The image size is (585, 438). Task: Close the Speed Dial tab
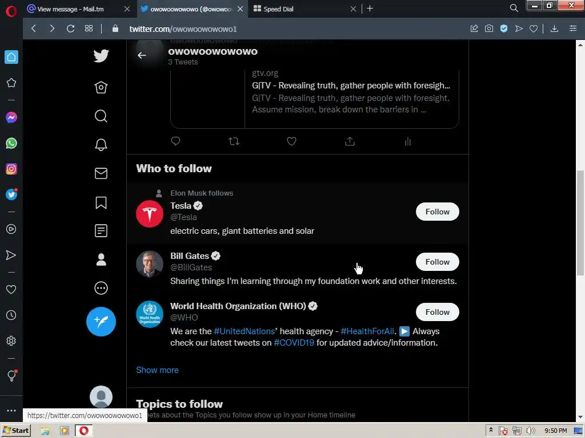[353, 9]
